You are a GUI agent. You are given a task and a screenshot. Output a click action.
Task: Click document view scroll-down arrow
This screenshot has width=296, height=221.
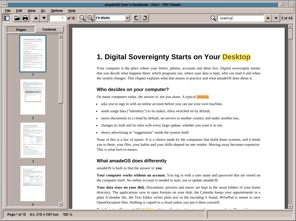pyautogui.click(x=291, y=207)
